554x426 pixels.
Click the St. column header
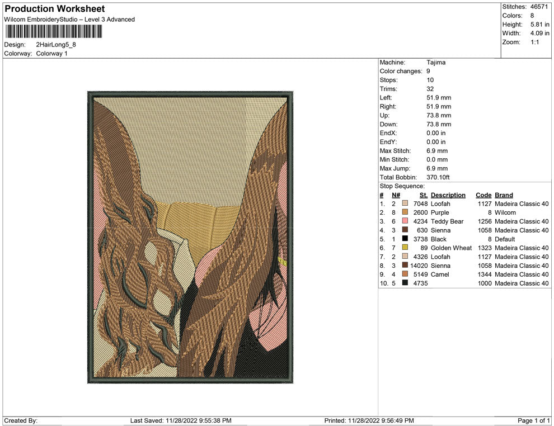coord(424,195)
